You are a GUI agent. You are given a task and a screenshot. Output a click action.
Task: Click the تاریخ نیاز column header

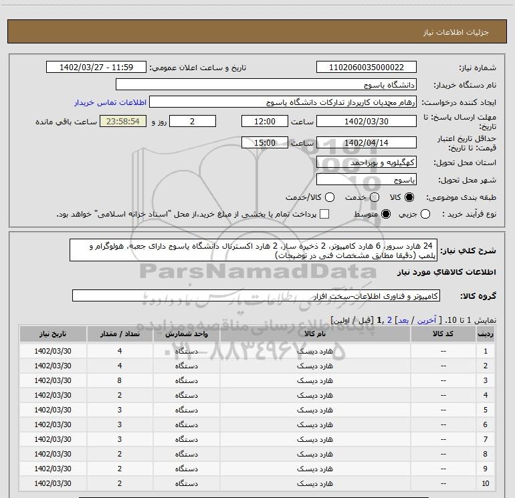tap(53, 334)
